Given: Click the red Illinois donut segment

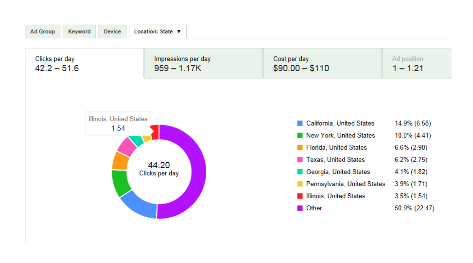Looking at the screenshot, I should click(x=155, y=133).
